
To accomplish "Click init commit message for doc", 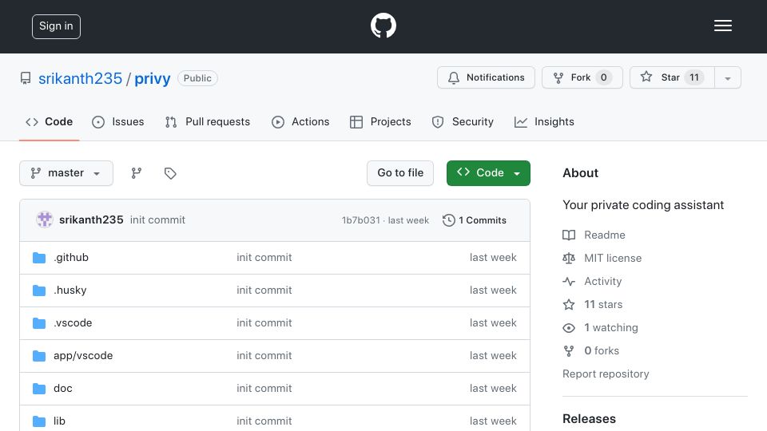I will pos(264,389).
